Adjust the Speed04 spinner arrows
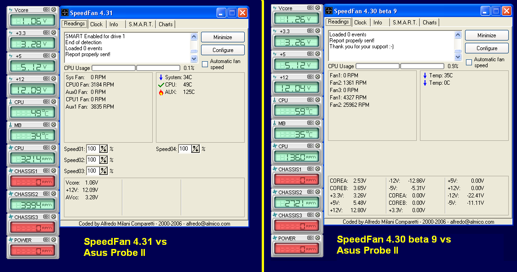 coord(195,149)
